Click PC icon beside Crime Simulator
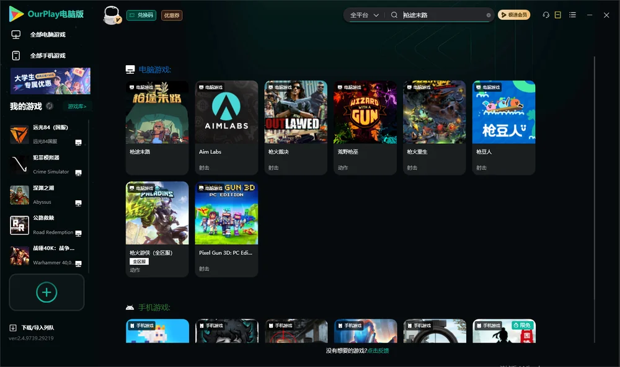 (x=78, y=173)
